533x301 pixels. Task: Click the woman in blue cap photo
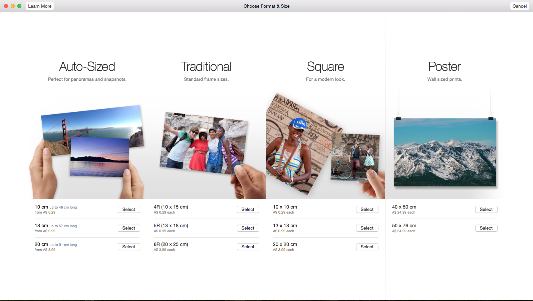[294, 147]
